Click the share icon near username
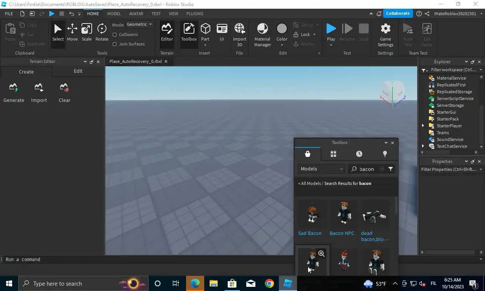 [427, 14]
